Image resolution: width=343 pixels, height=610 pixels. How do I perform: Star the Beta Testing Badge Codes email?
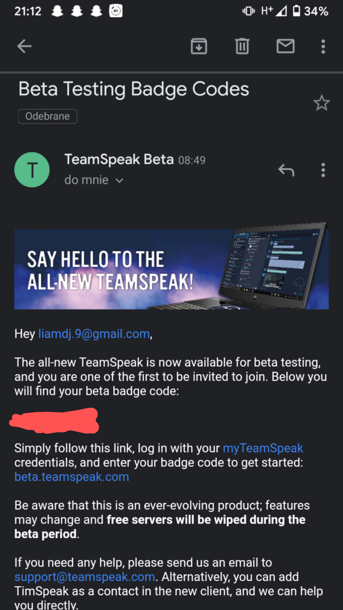[322, 103]
